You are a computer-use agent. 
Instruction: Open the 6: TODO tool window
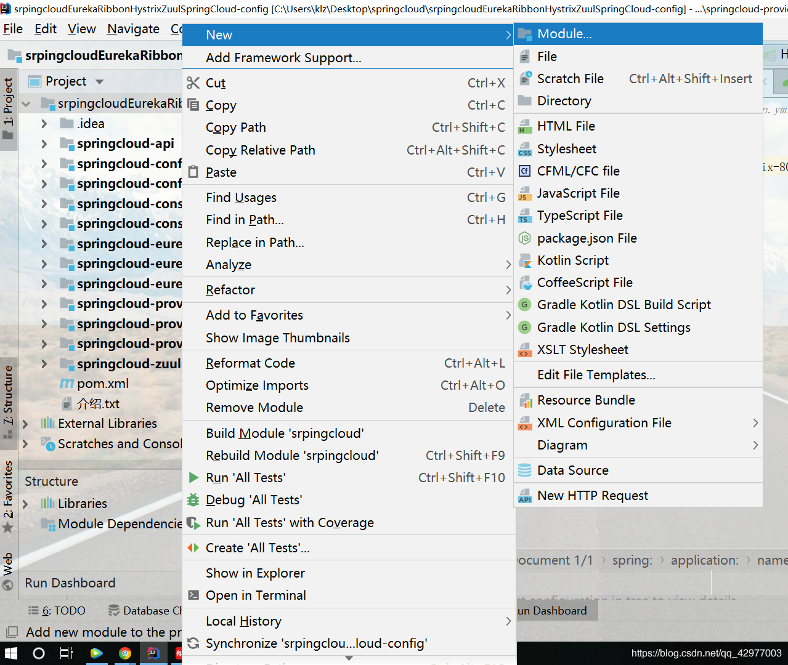pyautogui.click(x=57, y=611)
